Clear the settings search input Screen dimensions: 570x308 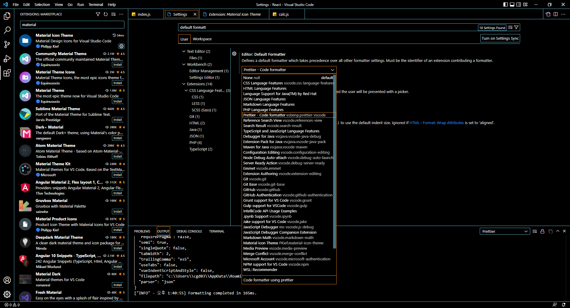(510, 28)
